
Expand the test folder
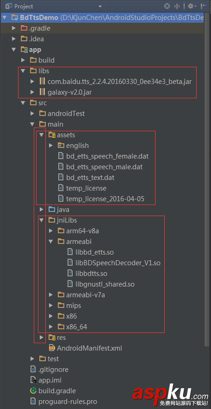[32, 359]
